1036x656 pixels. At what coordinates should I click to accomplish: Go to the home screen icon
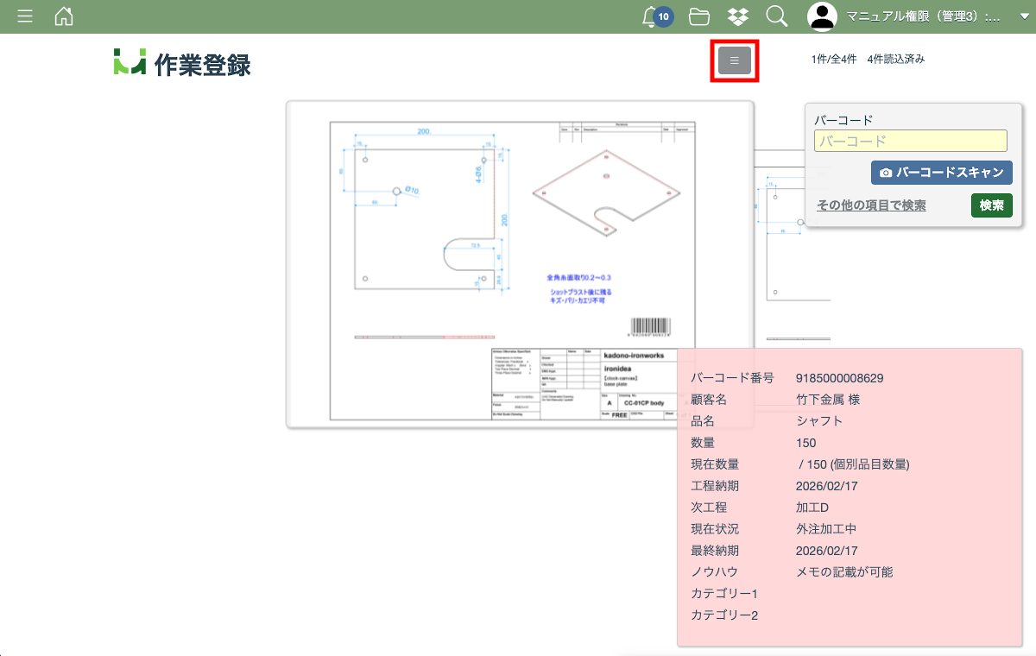[64, 16]
